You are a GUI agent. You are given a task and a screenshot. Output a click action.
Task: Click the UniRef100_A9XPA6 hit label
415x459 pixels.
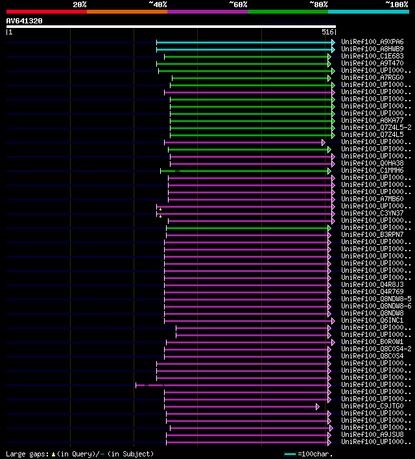(372, 42)
